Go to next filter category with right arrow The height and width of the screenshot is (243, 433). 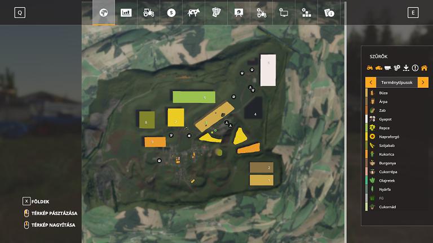[423, 83]
